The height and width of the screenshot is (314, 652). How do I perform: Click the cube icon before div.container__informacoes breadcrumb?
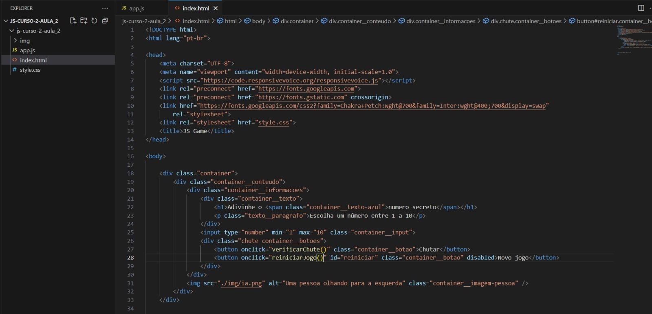401,21
